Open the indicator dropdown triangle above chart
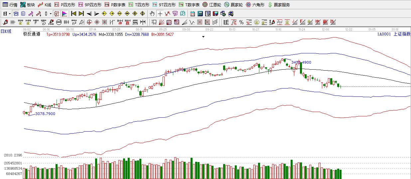Image resolution: width=411 pixels, height=179 pixels. pos(203,37)
